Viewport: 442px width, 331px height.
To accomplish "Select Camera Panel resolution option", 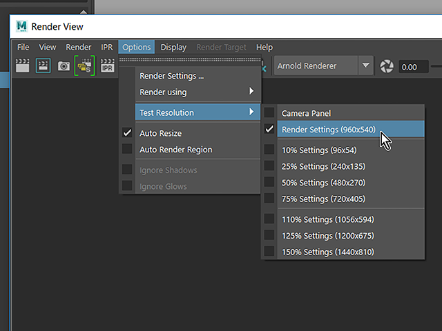I will click(x=351, y=113).
